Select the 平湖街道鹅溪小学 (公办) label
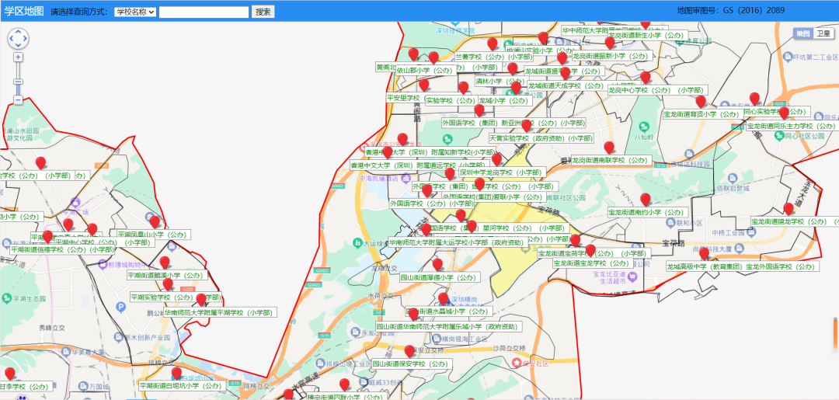839x400 pixels. point(166,276)
